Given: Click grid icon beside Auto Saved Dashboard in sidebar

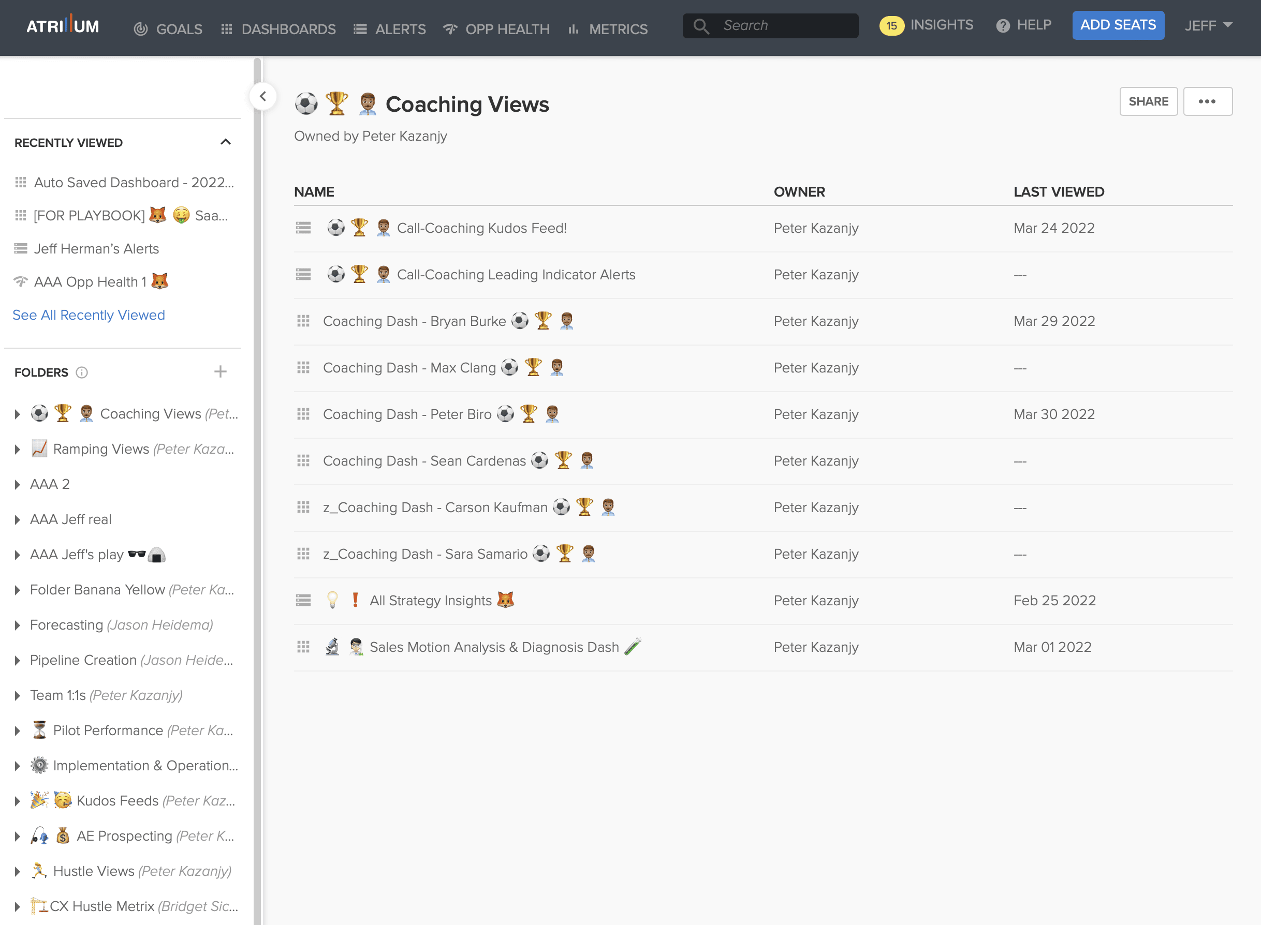Looking at the screenshot, I should click(x=21, y=182).
